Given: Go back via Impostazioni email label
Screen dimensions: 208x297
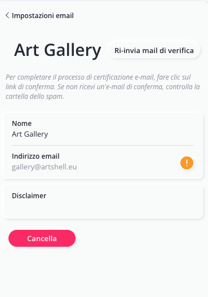Looking at the screenshot, I should tap(43, 16).
